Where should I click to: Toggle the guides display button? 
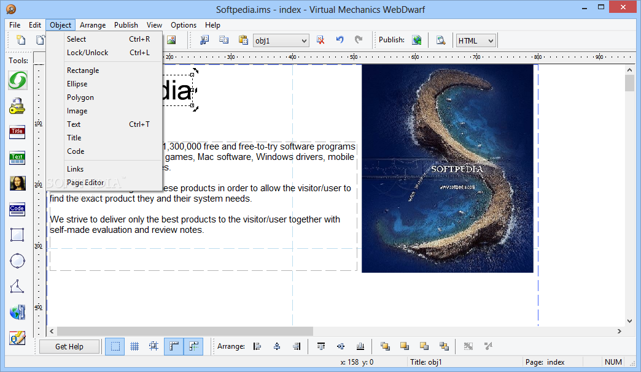click(193, 347)
